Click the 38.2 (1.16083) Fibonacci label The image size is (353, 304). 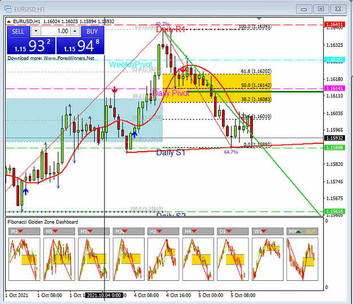[x=256, y=99]
